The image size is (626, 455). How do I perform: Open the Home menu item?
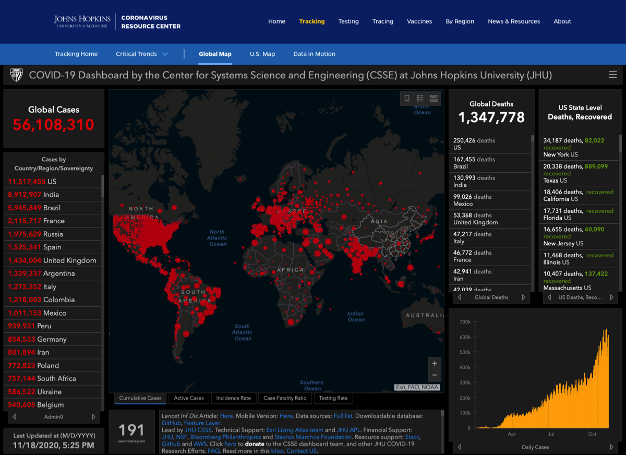point(276,21)
